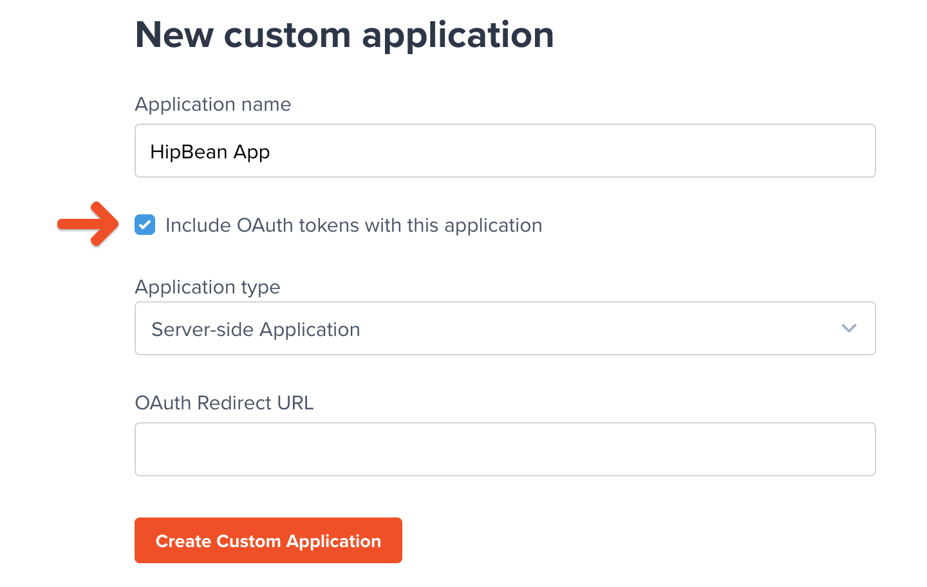Click the Include OAuth tokens label text
The height and width of the screenshot is (587, 927).
click(354, 225)
